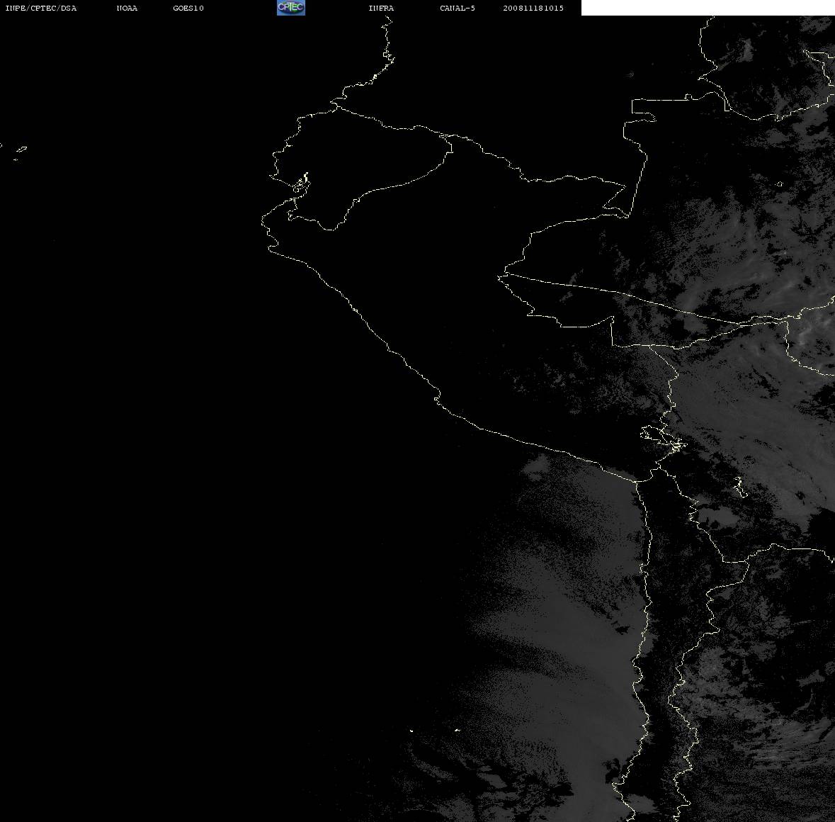Select the NOAA label in the header
The width and height of the screenshot is (835, 822).
pos(127,8)
